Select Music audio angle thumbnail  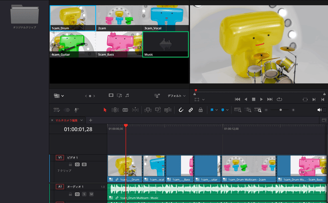[166, 45]
